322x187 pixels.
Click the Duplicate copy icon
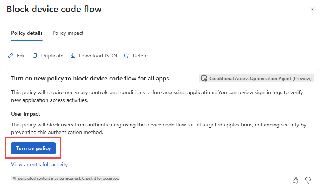click(35, 56)
